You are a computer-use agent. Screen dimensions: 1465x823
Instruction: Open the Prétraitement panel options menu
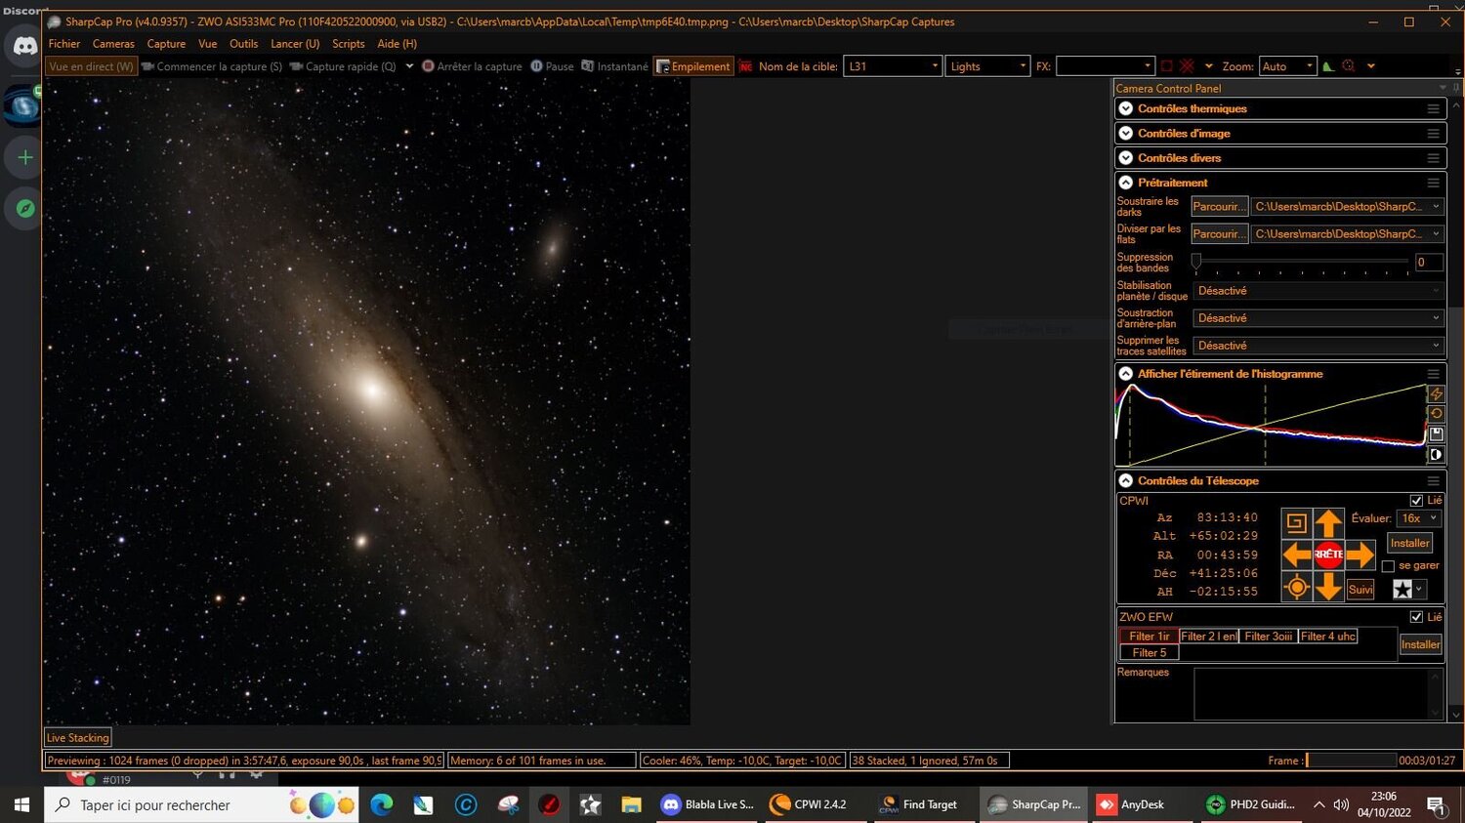1433,183
